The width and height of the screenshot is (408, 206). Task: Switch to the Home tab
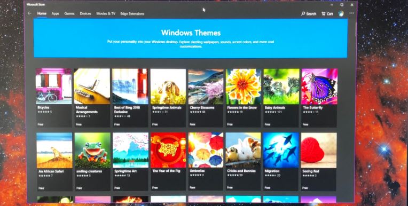[x=42, y=13]
